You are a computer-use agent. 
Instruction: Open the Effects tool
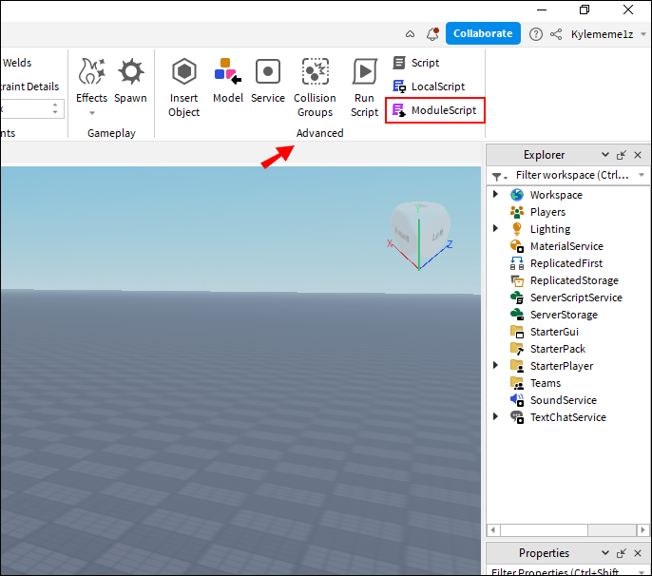tap(91, 81)
